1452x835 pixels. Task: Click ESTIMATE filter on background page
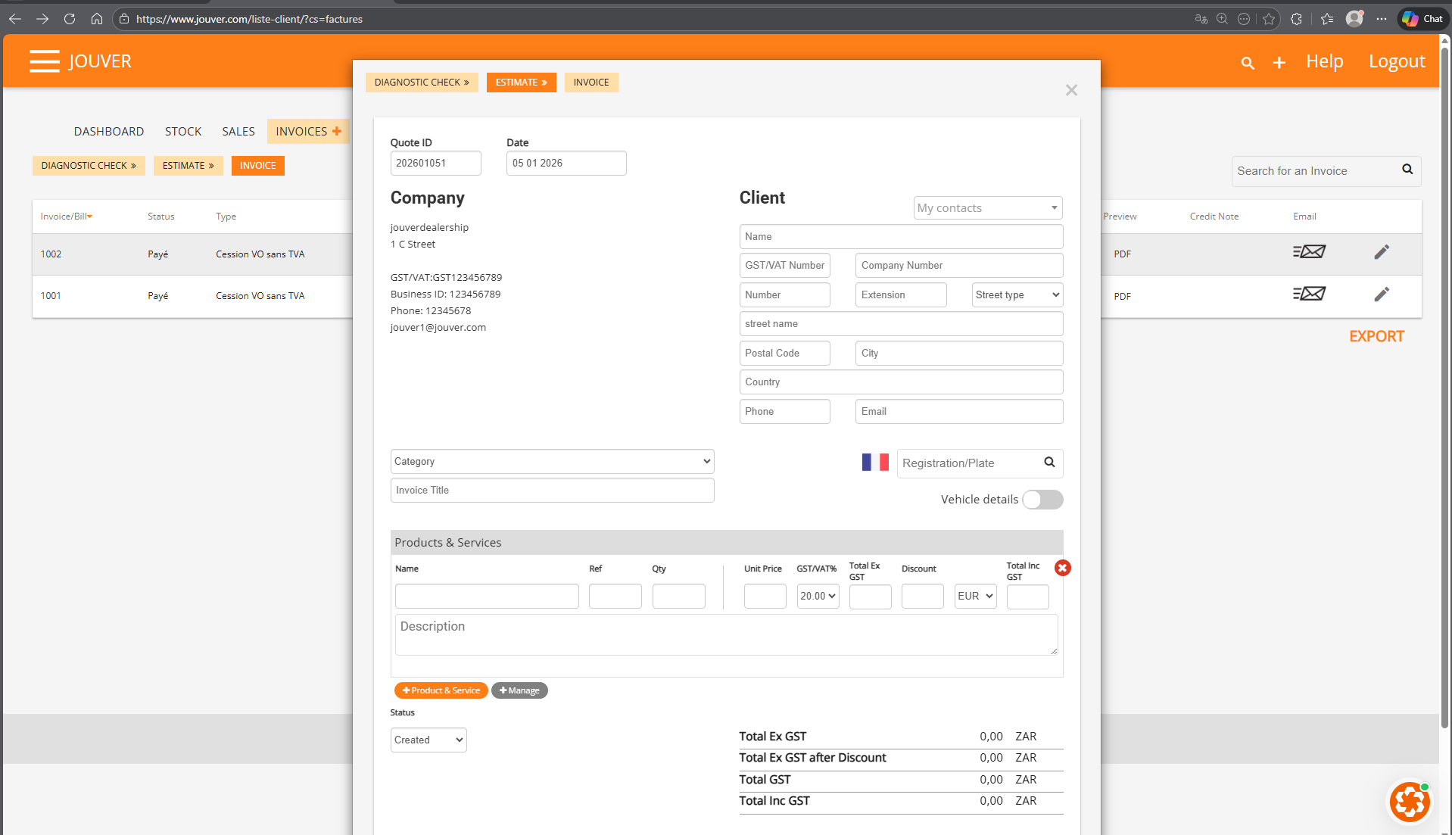click(189, 166)
